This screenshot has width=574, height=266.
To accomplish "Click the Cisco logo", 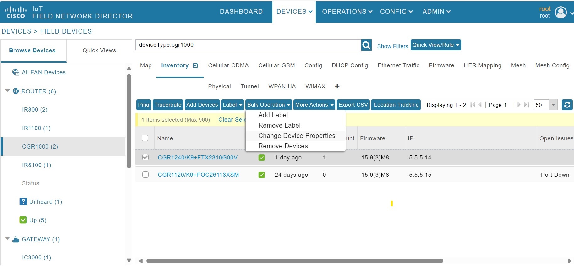I will point(15,12).
